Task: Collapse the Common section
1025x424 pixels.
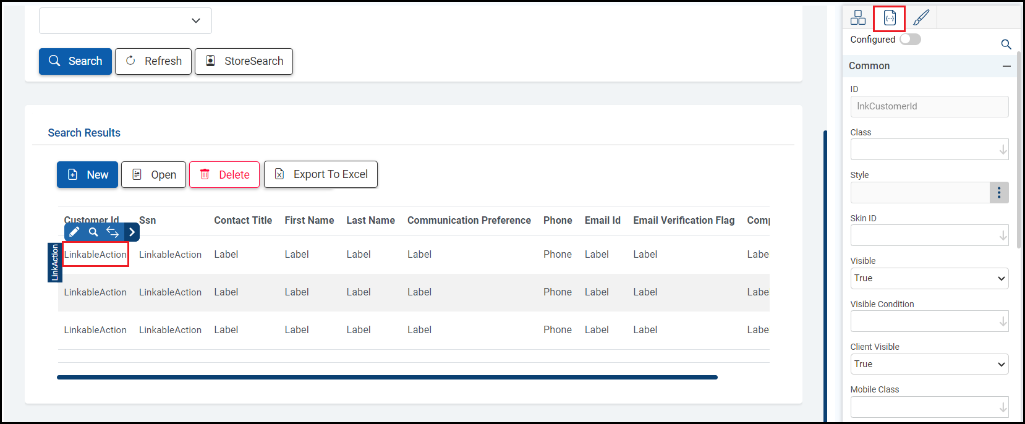Action: [1006, 66]
